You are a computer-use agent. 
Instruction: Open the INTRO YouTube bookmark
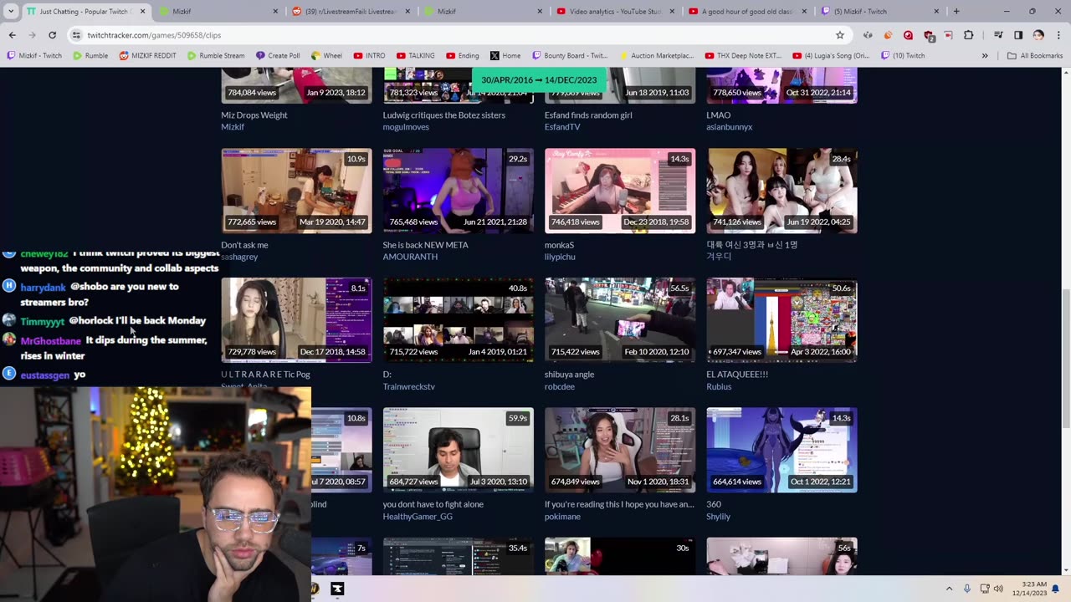point(369,56)
